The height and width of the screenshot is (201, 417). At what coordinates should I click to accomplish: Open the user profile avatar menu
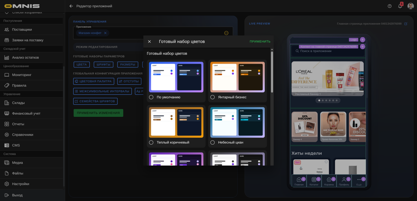click(x=410, y=6)
